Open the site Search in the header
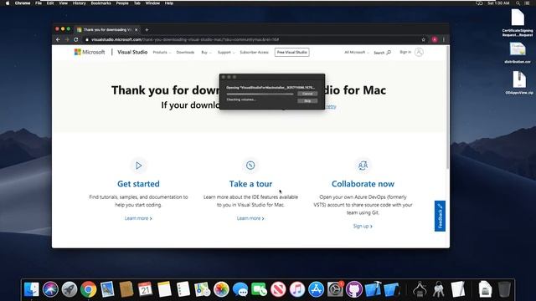Viewport: 536px width, 301px height. 382,53
